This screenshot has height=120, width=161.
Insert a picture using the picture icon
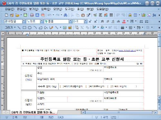click(x=130, y=15)
